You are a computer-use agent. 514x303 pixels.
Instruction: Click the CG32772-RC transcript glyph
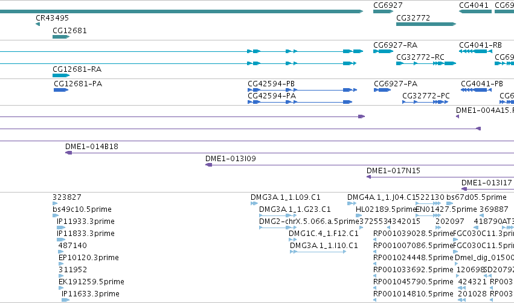[x=426, y=63]
